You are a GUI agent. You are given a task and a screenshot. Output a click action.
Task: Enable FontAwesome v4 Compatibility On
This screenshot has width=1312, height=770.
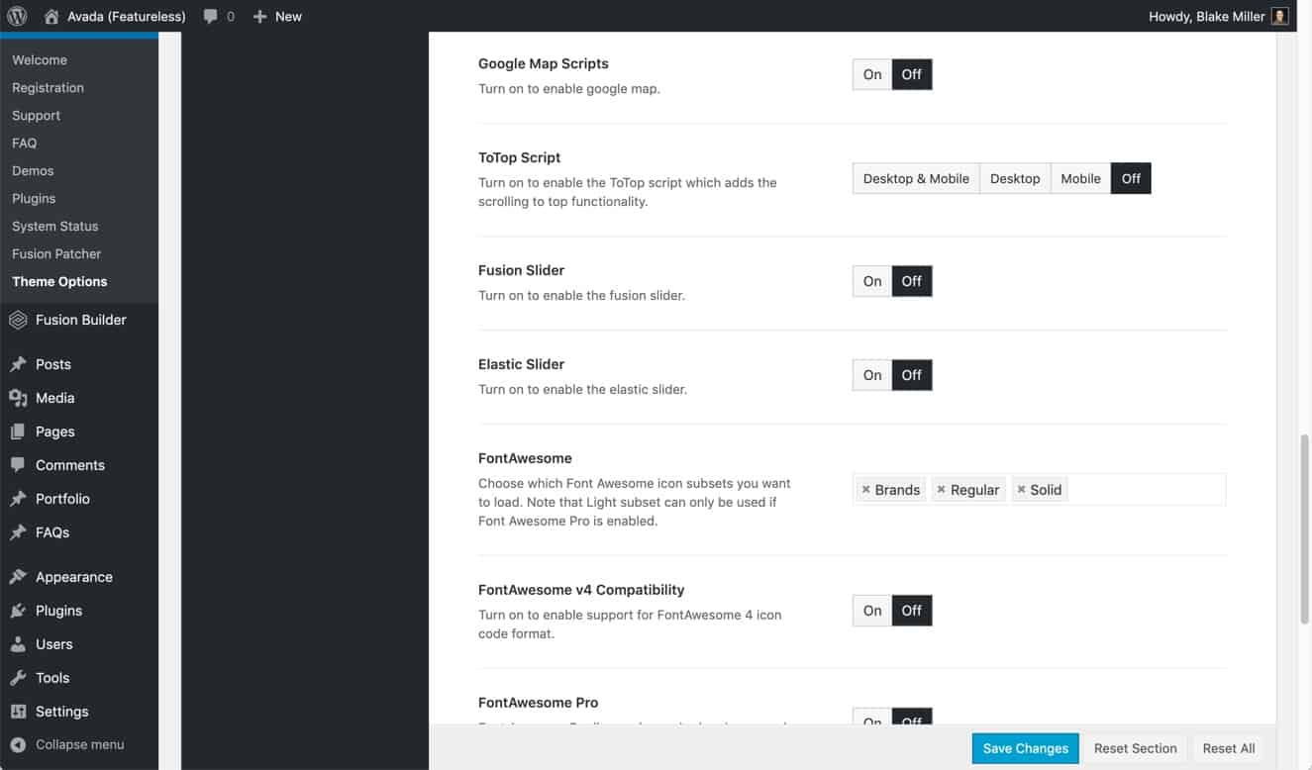click(872, 611)
